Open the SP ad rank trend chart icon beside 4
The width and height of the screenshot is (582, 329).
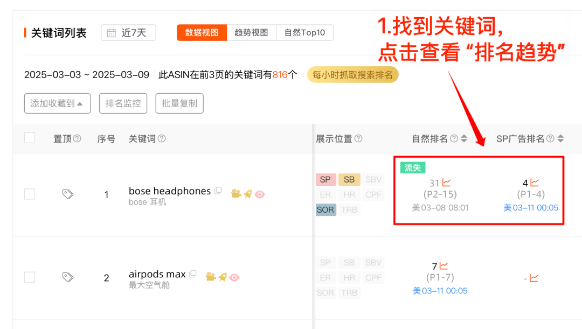tap(535, 183)
